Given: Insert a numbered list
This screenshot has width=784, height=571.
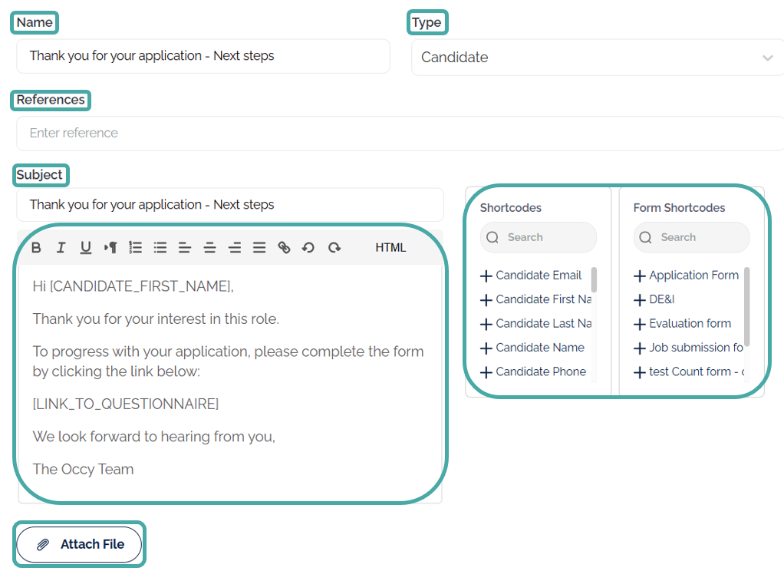Looking at the screenshot, I should pos(135,247).
